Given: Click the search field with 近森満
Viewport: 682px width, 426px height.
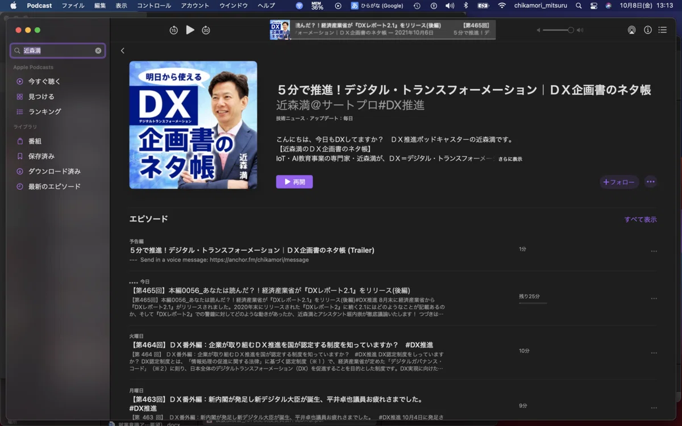Looking at the screenshot, I should pyautogui.click(x=57, y=51).
